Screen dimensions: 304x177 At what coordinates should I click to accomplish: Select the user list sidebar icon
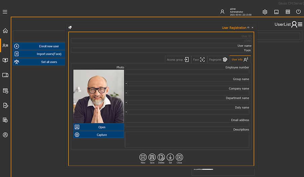point(5,46)
